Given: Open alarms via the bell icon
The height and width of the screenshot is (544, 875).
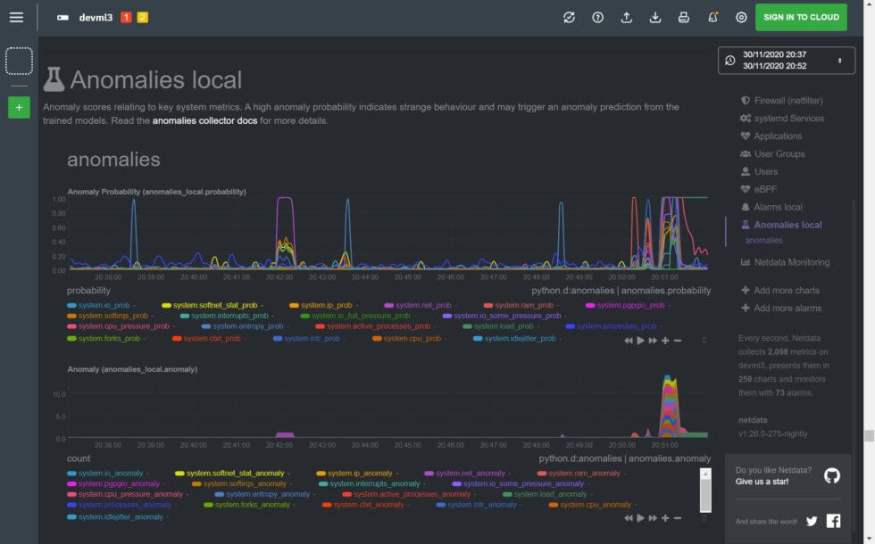Looking at the screenshot, I should (712, 17).
